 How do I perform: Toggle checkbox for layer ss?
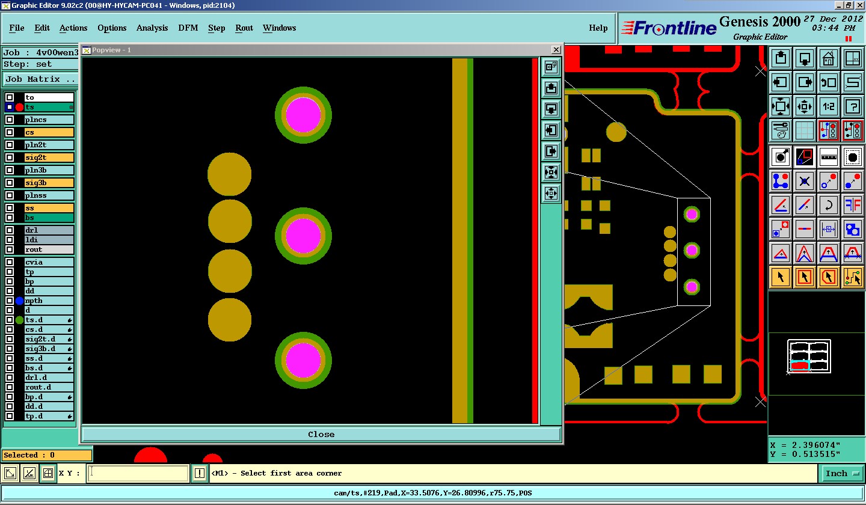pos(10,208)
